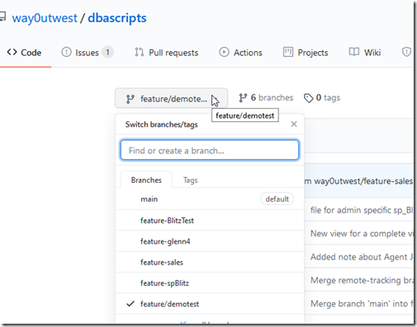Click the Security shield icon

pos(406,52)
